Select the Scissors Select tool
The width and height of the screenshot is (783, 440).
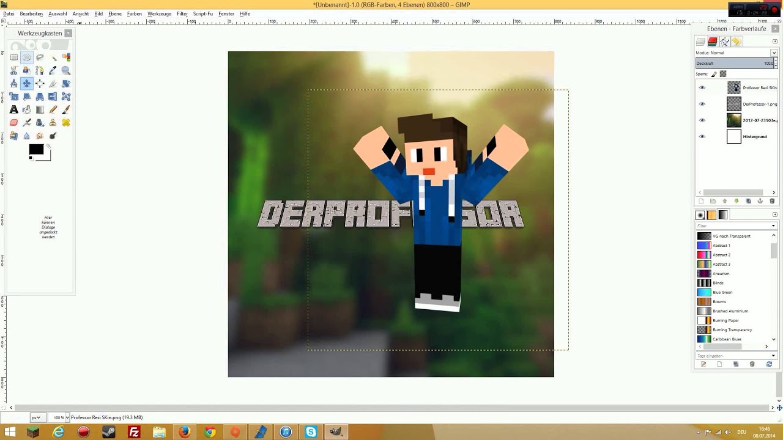[14, 70]
